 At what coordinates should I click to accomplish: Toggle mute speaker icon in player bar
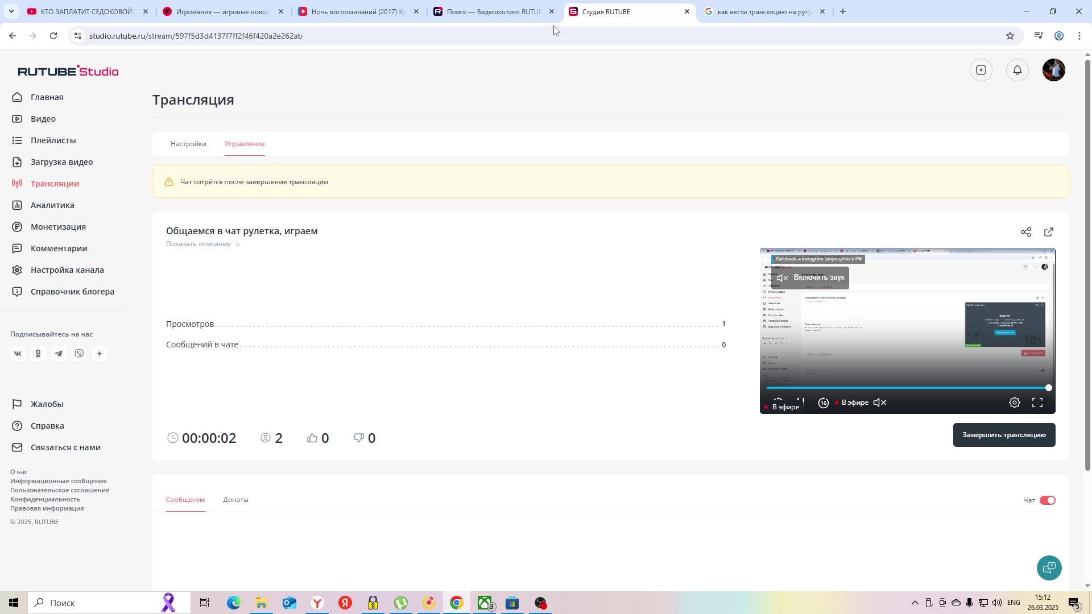(880, 403)
